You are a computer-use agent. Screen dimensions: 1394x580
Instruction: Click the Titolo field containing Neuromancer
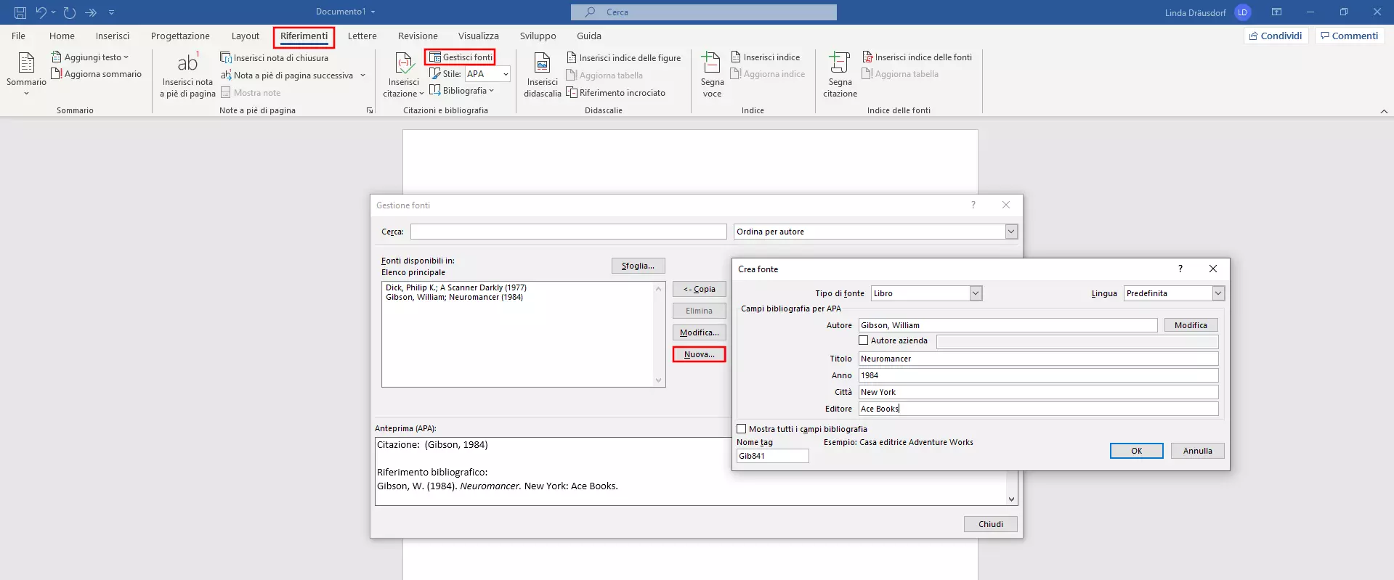coord(1038,359)
